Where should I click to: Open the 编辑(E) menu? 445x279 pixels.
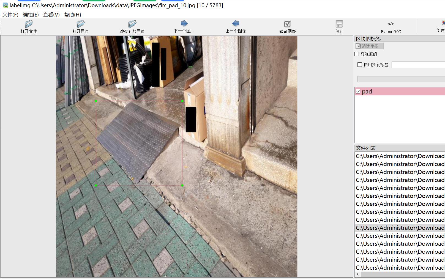coord(31,15)
